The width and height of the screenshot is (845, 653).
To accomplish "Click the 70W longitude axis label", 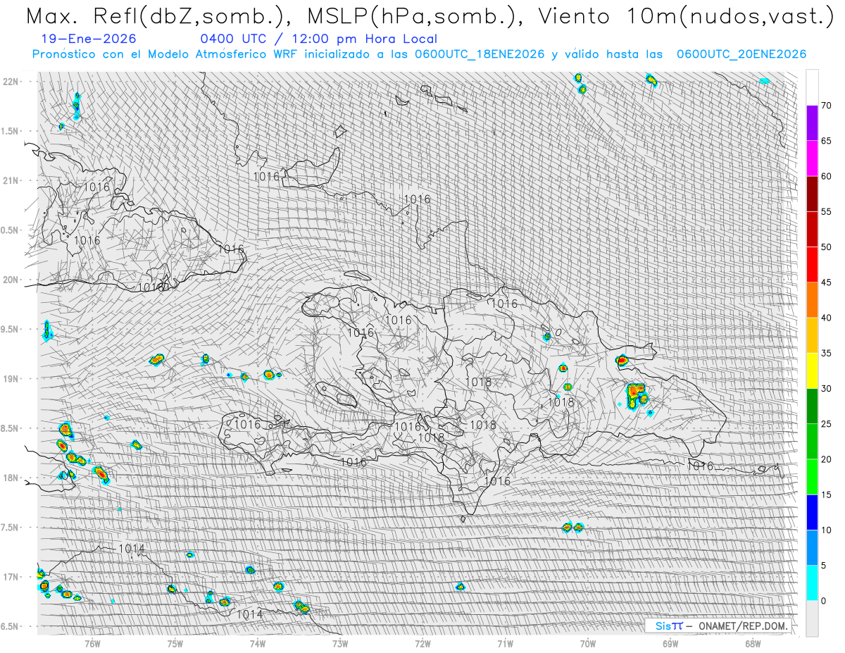I will (x=588, y=643).
